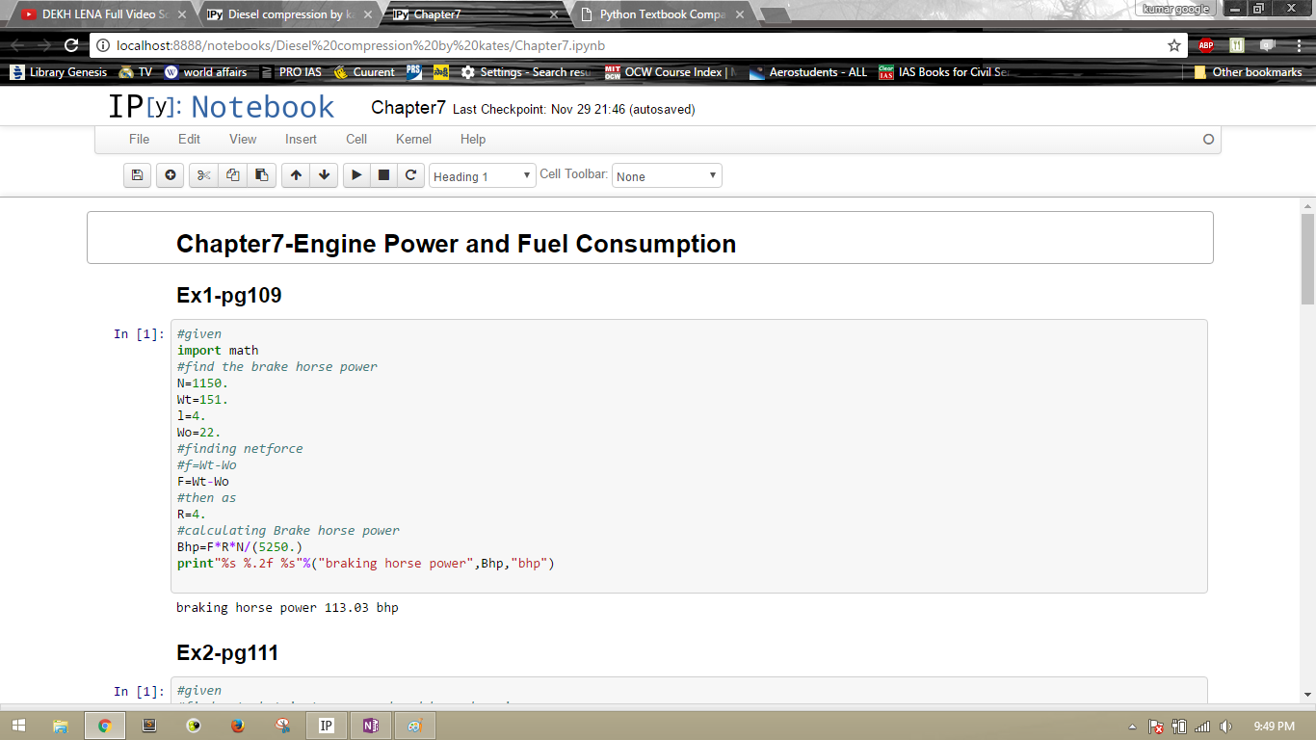The width and height of the screenshot is (1316, 740).
Task: Bookmark this page with the star icon
Action: pyautogui.click(x=1173, y=45)
